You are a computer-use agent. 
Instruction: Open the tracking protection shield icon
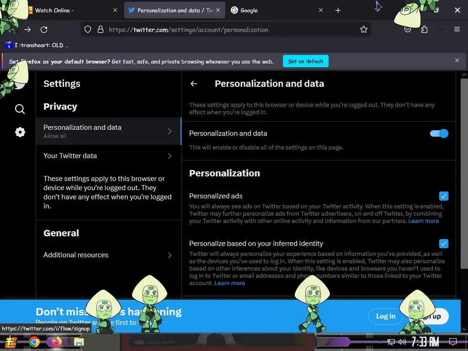pos(87,29)
